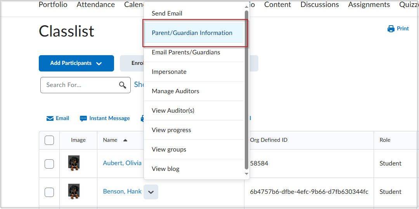Viewport: 419px width, 209px height.
Task: Open Hank Benson's profile image
Action: 74,192
